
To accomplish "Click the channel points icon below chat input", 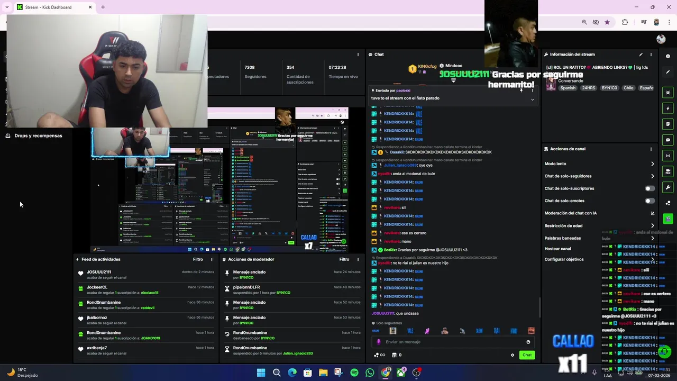I will click(x=379, y=355).
